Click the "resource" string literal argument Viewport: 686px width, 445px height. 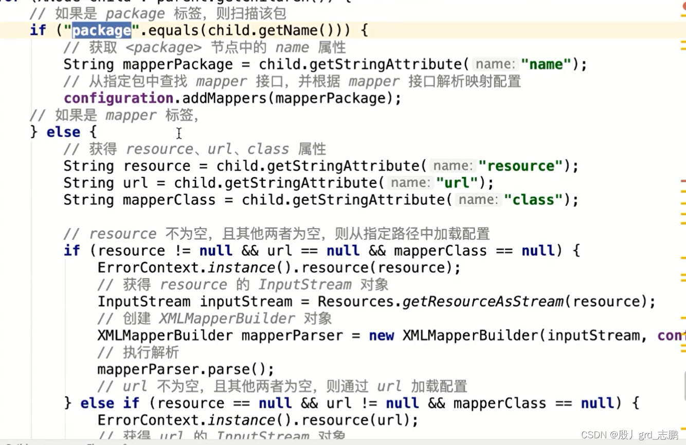click(x=520, y=166)
